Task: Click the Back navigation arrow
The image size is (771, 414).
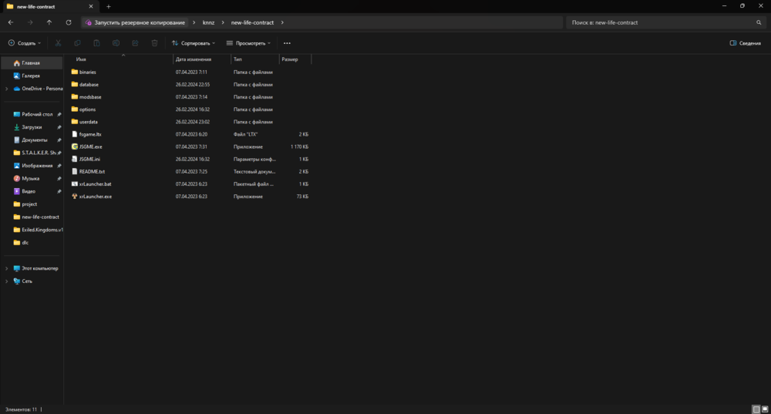Action: point(11,22)
